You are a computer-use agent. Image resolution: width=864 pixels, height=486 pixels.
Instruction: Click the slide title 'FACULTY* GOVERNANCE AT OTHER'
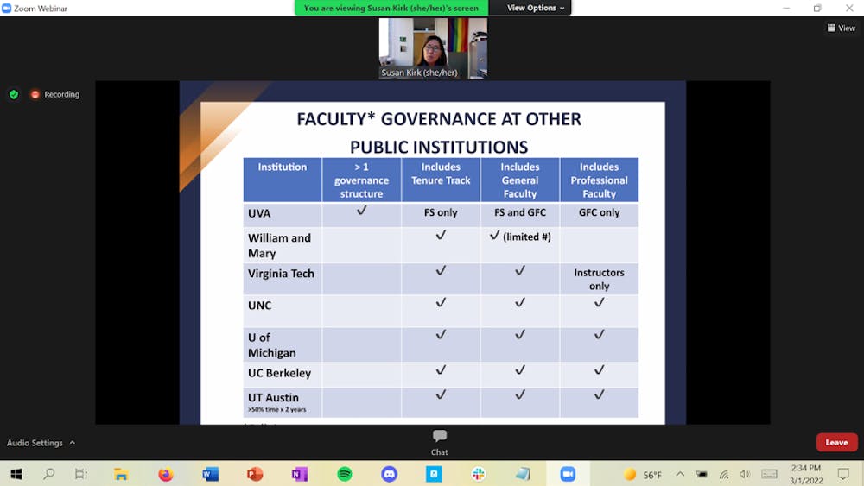point(439,119)
